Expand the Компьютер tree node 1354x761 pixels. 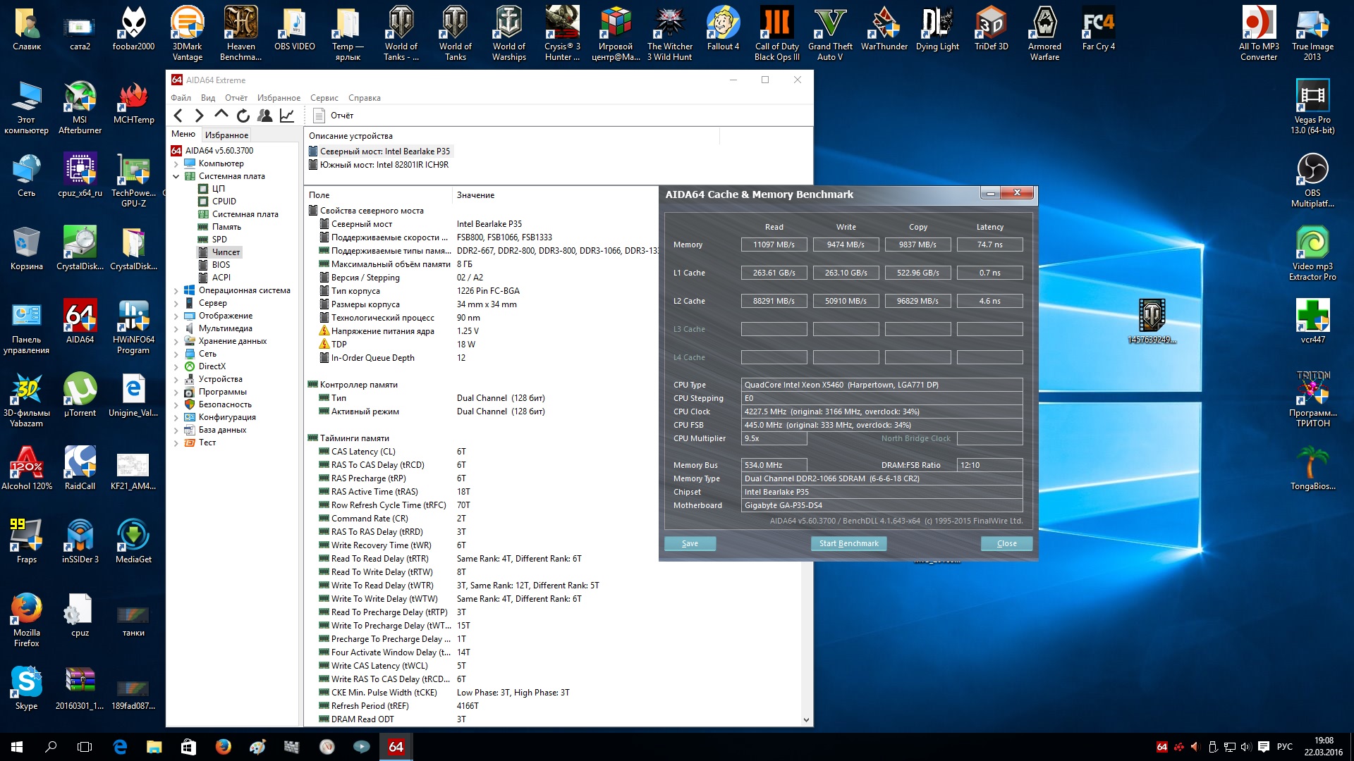pos(176,163)
